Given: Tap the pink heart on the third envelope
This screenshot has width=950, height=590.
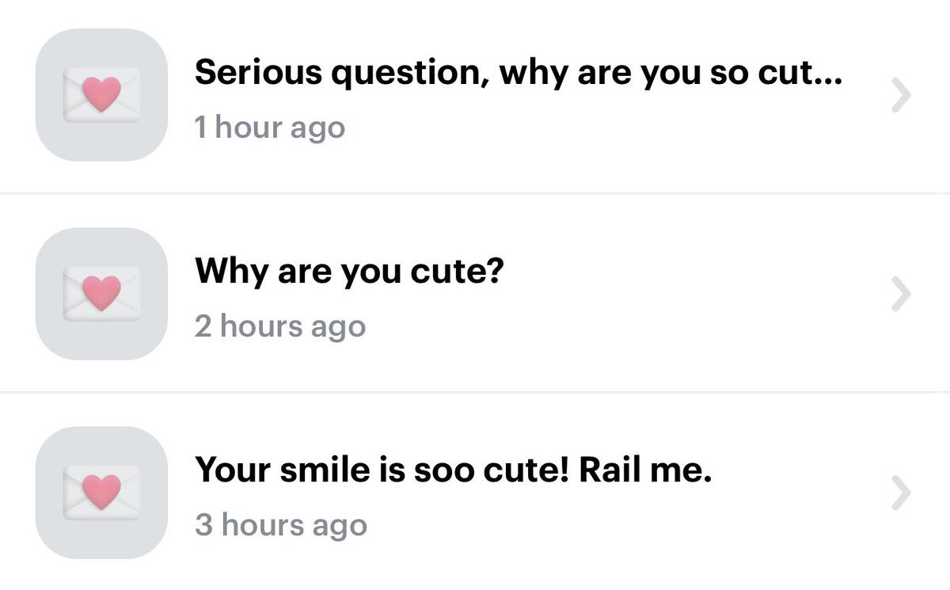Looking at the screenshot, I should coord(102,492).
